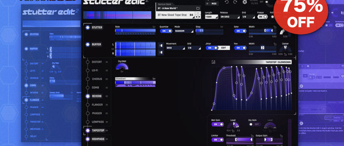Screen dimensions: 344x146
Task: Click the TAPESTOP | SLOWDOWN curve label
Action: [278, 62]
